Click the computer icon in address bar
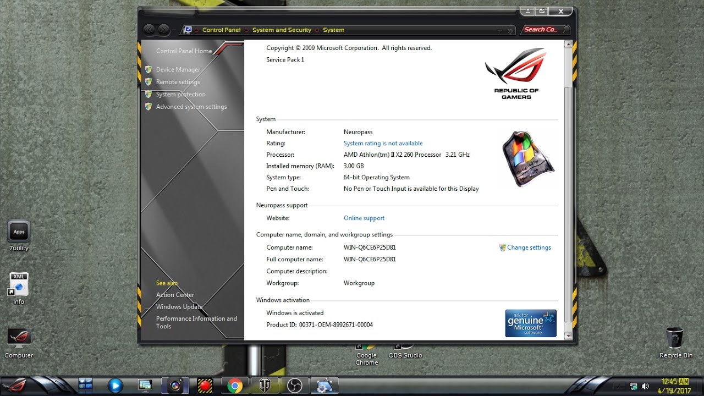704x396 pixels. click(188, 30)
